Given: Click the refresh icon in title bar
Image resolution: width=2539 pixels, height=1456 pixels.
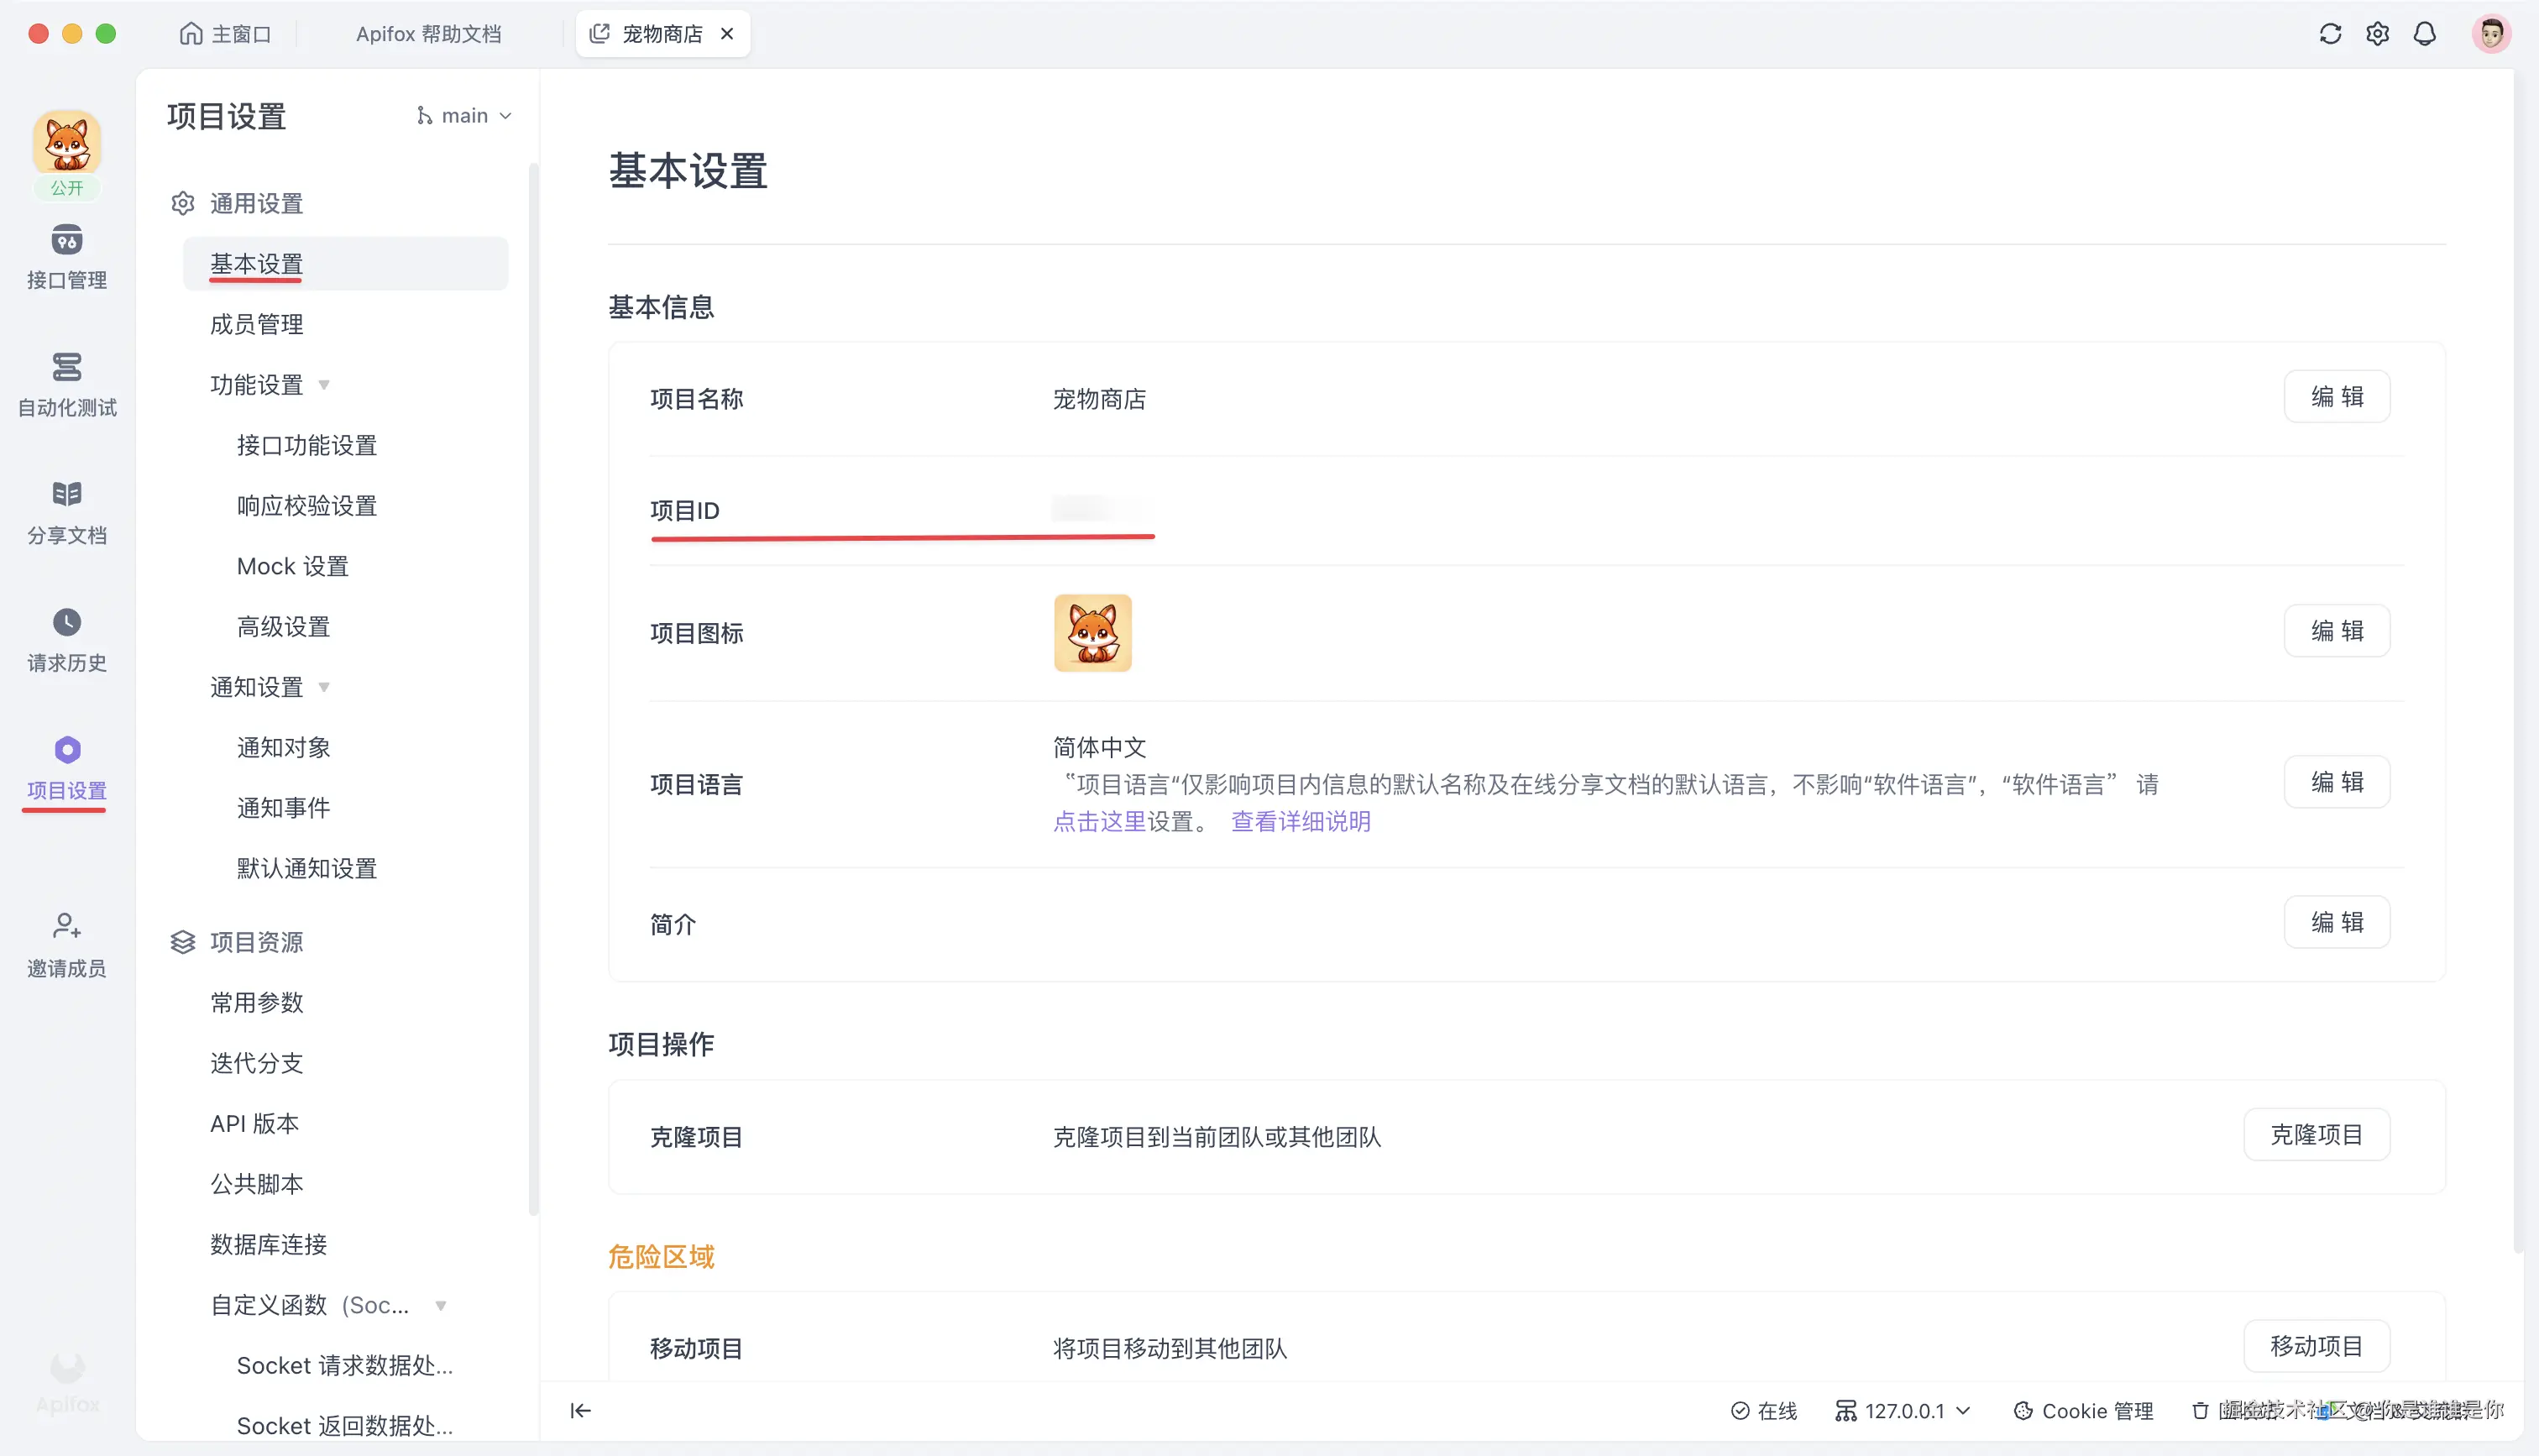Looking at the screenshot, I should (2330, 34).
